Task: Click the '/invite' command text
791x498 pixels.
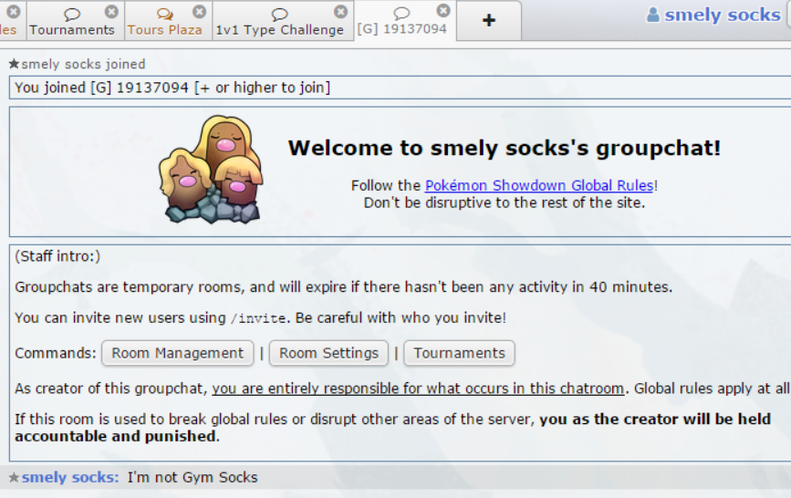Action: [x=258, y=318]
